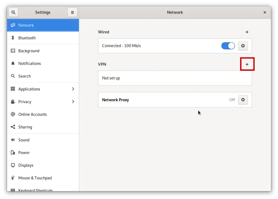Click the Network sidebar icon
This screenshot has width=278, height=199.
pos(13,25)
